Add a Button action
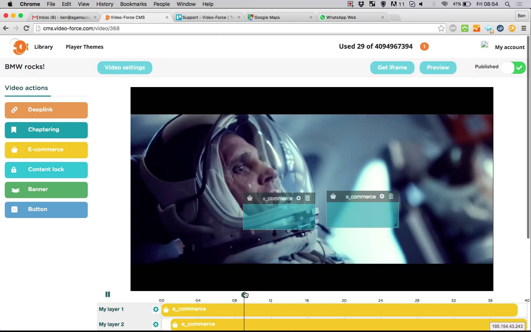Screen dimensions: 531x332 [46, 210]
